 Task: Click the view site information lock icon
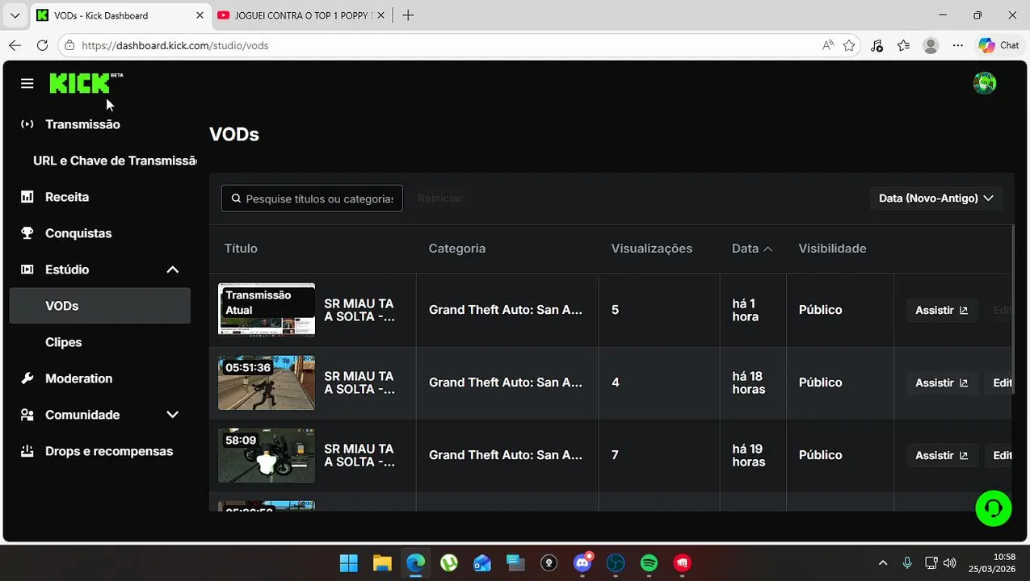pos(69,45)
